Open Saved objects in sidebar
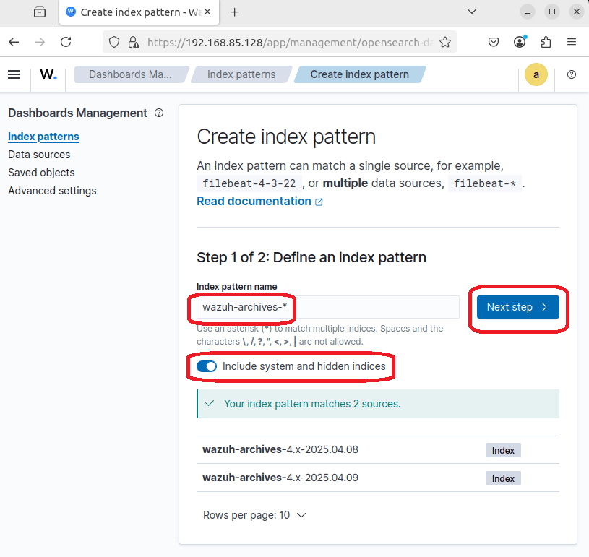 tap(41, 173)
